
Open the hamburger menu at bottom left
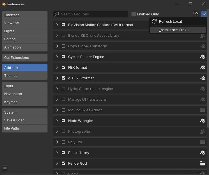coord(5,169)
